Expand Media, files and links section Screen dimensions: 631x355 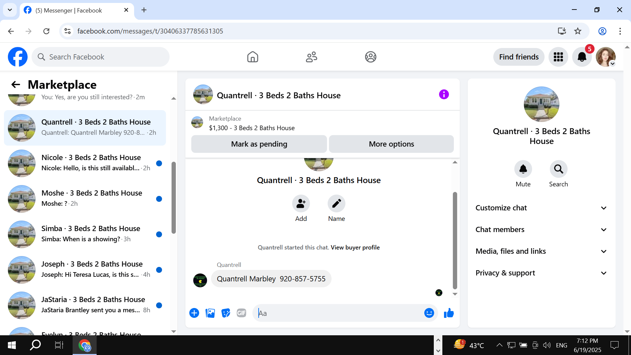click(x=541, y=251)
